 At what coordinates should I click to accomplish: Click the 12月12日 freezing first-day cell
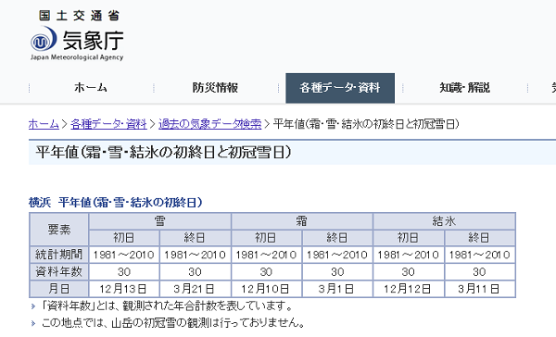click(x=409, y=289)
